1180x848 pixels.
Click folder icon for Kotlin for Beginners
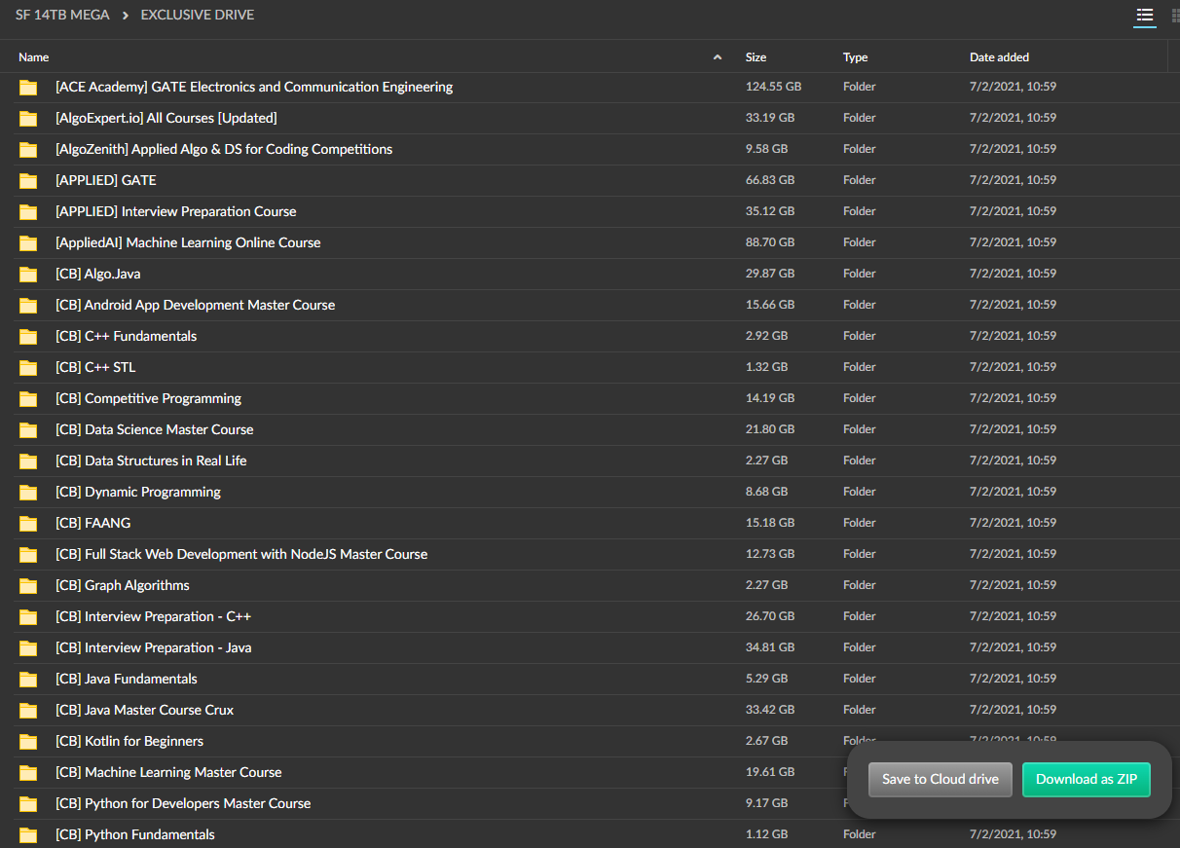click(x=28, y=742)
